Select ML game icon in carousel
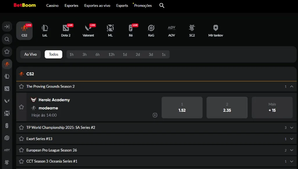The height and width of the screenshot is (169, 298). tap(110, 31)
